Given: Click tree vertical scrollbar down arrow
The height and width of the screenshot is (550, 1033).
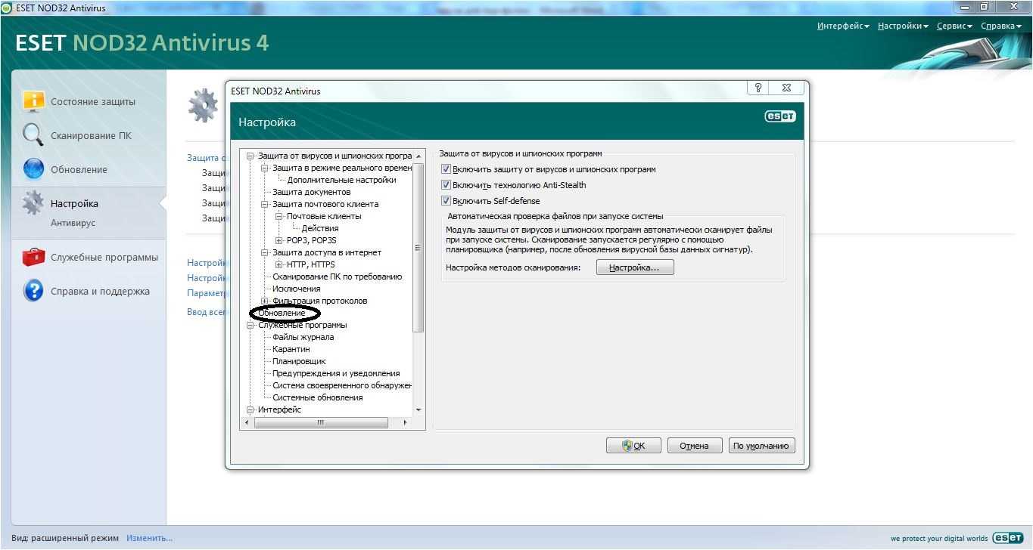Looking at the screenshot, I should [419, 409].
